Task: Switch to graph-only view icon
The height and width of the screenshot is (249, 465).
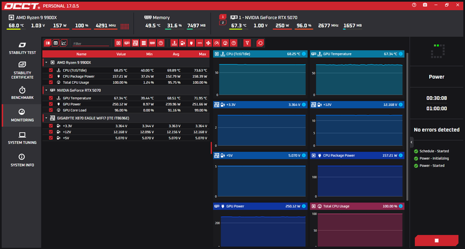Action: coord(63,43)
